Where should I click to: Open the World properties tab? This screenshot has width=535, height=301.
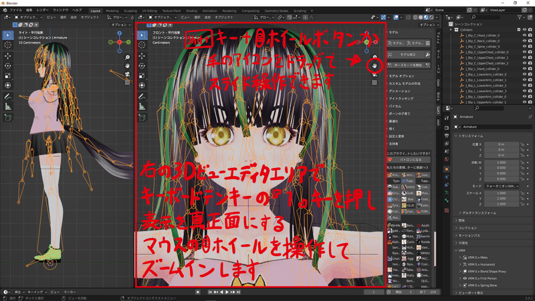447,159
